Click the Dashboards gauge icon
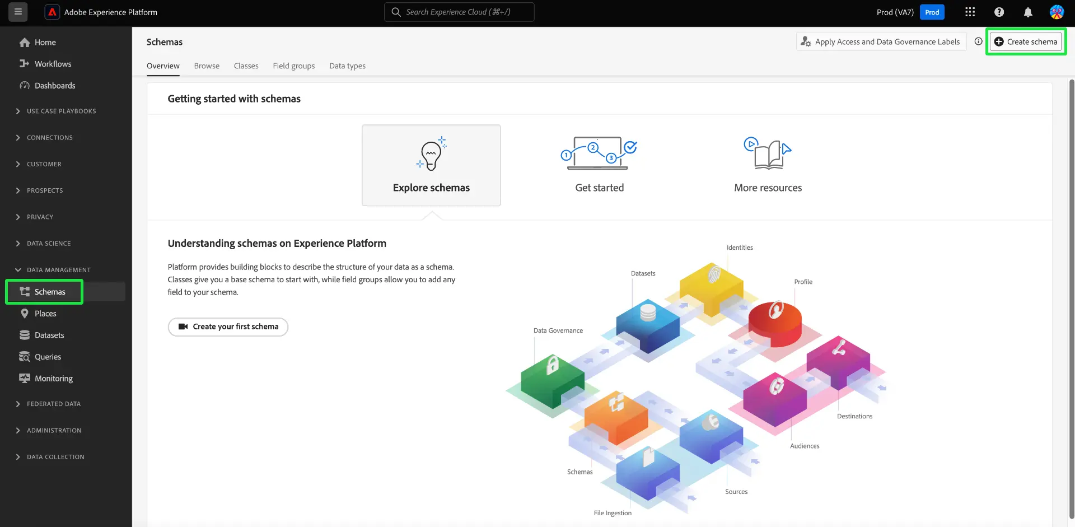Screen dimensions: 1075x527 point(25,86)
